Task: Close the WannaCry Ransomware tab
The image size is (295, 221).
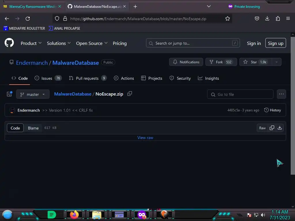Action: coord(60,6)
